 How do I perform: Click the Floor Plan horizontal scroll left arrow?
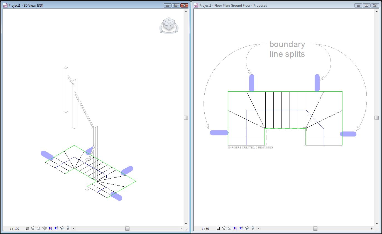coord(258,229)
